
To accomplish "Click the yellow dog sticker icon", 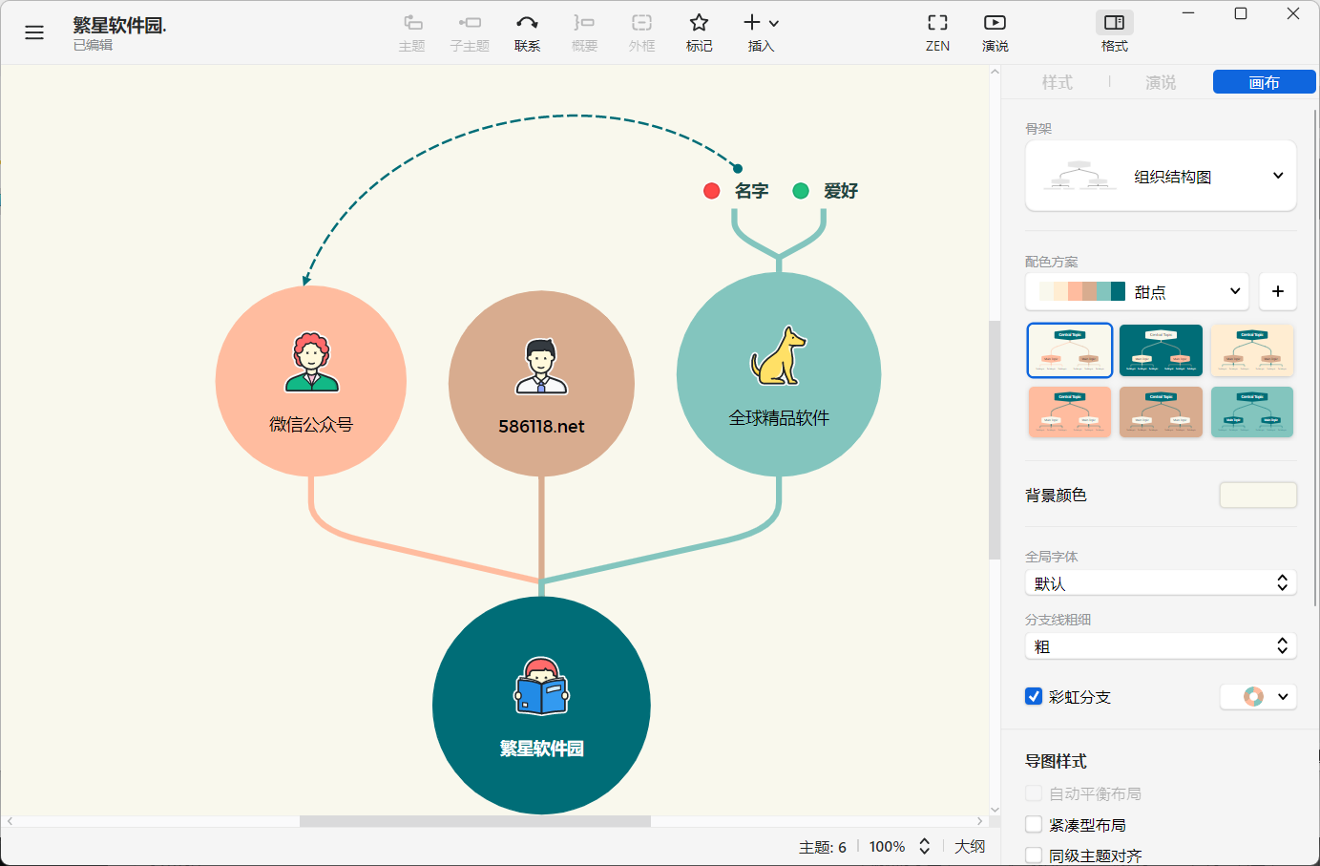I will tap(778, 356).
